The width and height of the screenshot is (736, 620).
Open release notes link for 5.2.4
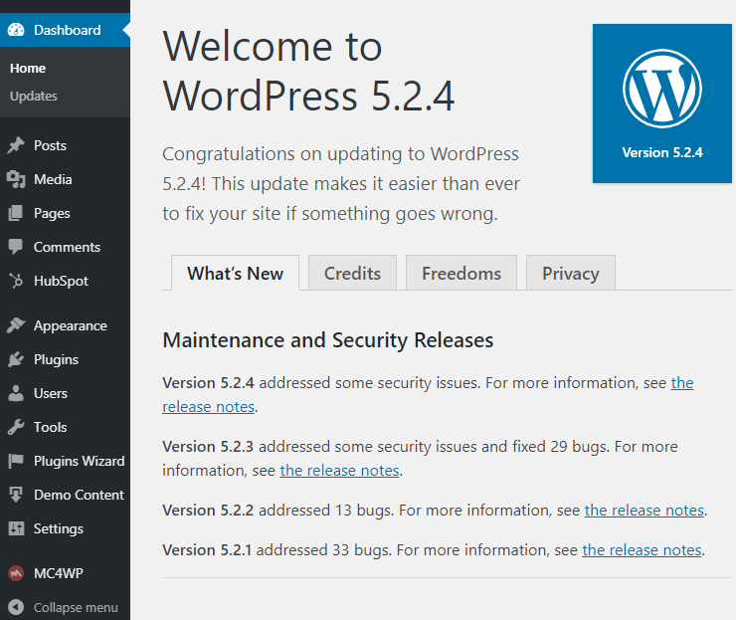click(209, 407)
